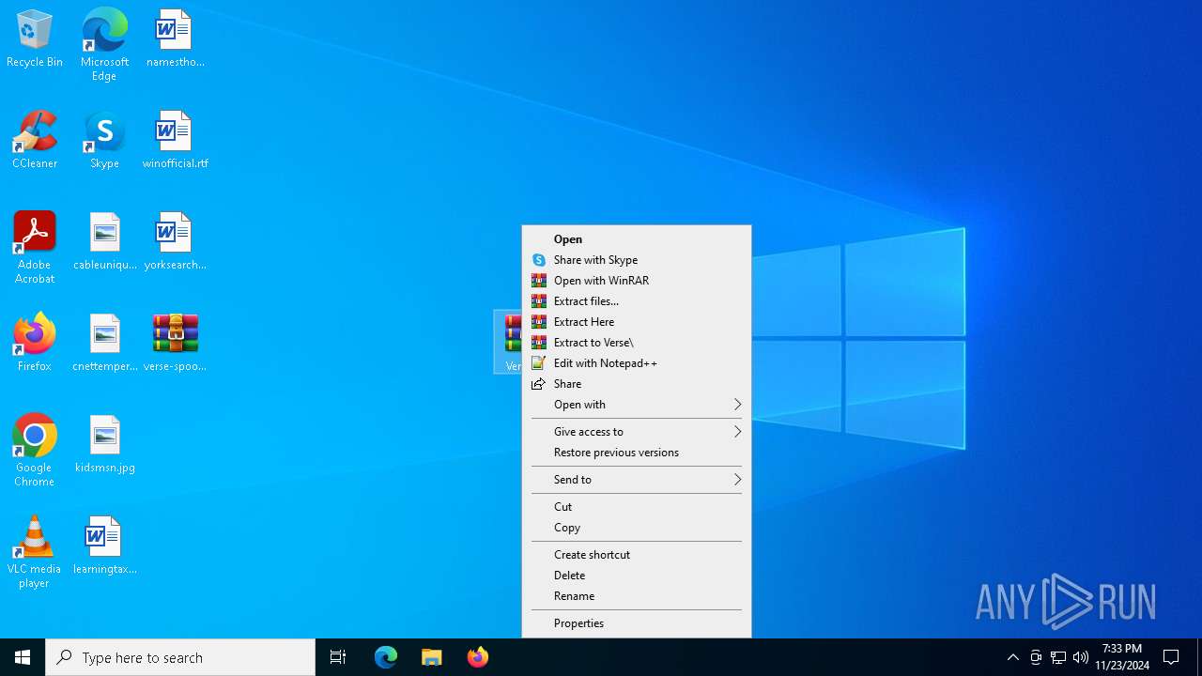Choose Share in the context menu
This screenshot has width=1202, height=676.
coord(637,384)
